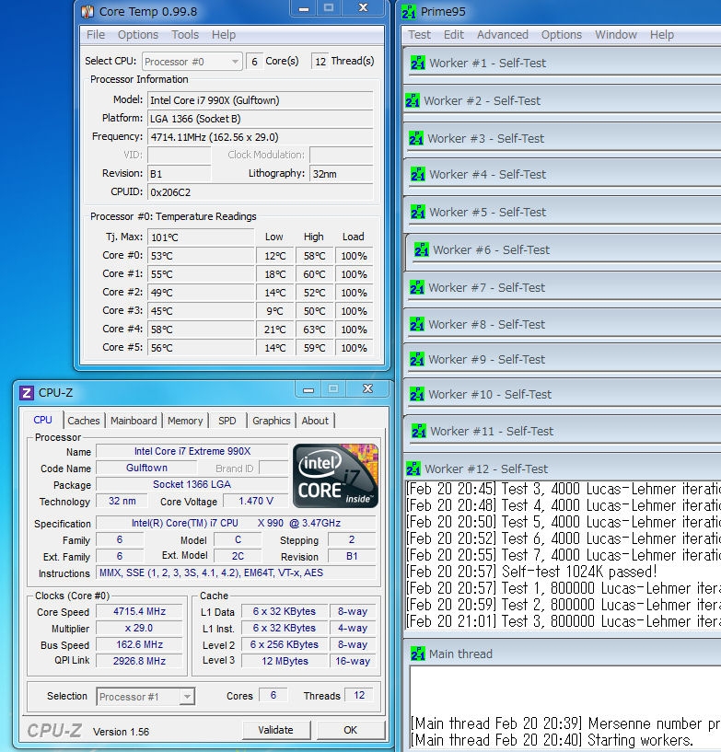
Task: Click the Intel Core i7 logo
Action: (x=335, y=475)
